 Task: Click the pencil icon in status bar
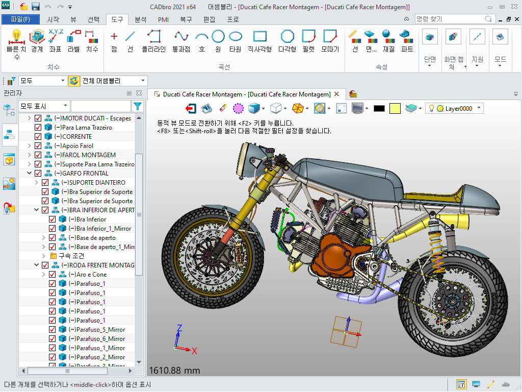click(x=490, y=384)
